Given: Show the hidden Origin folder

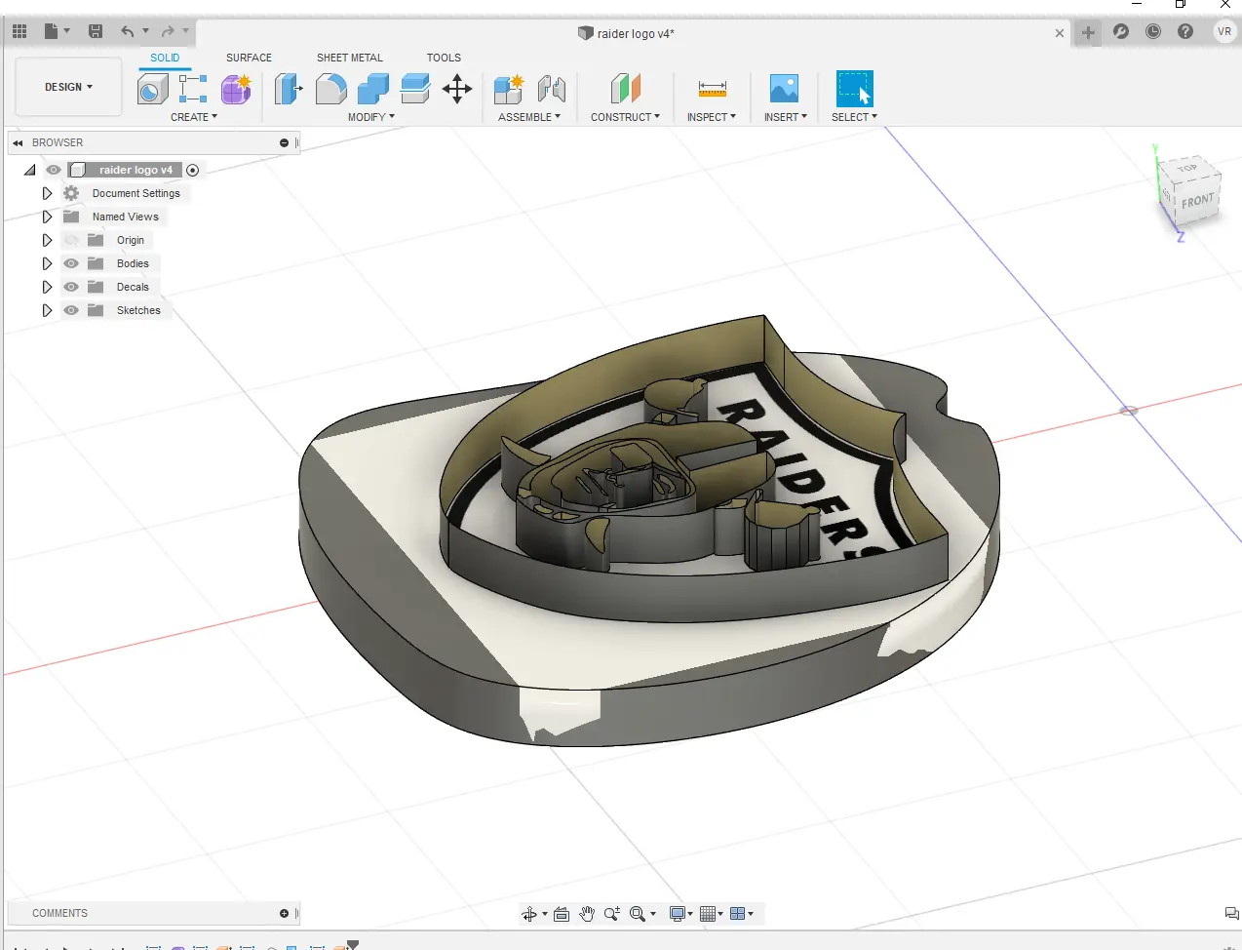Looking at the screenshot, I should pyautogui.click(x=71, y=240).
